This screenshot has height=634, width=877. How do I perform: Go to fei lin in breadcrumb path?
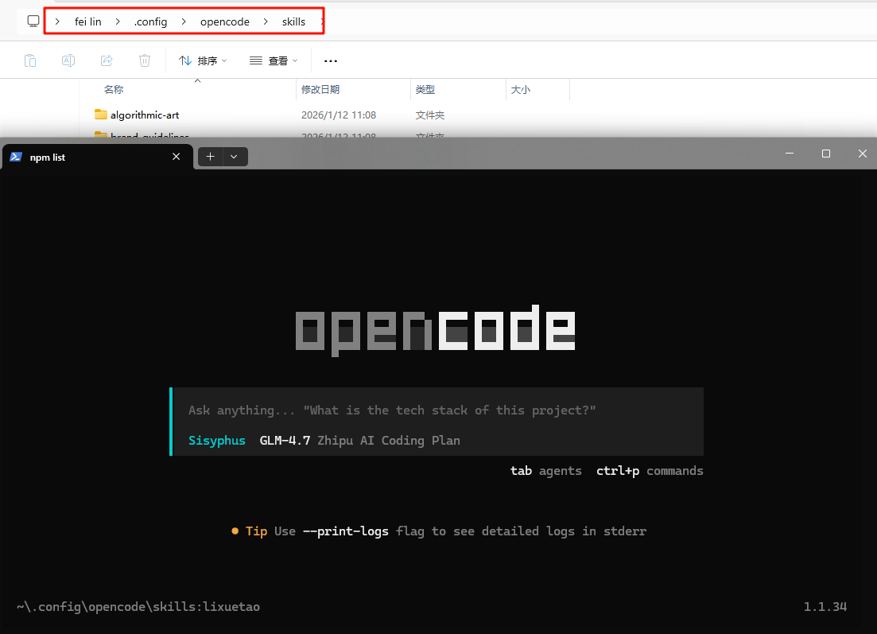(x=87, y=21)
